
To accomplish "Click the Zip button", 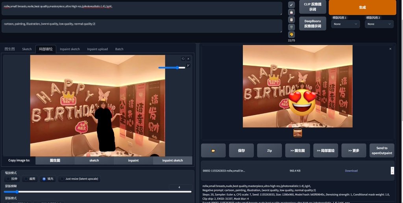I will pyautogui.click(x=269, y=150).
